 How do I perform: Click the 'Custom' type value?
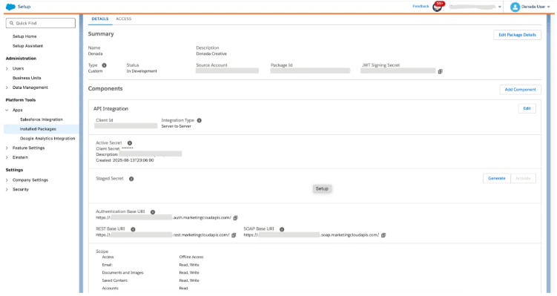coord(95,71)
